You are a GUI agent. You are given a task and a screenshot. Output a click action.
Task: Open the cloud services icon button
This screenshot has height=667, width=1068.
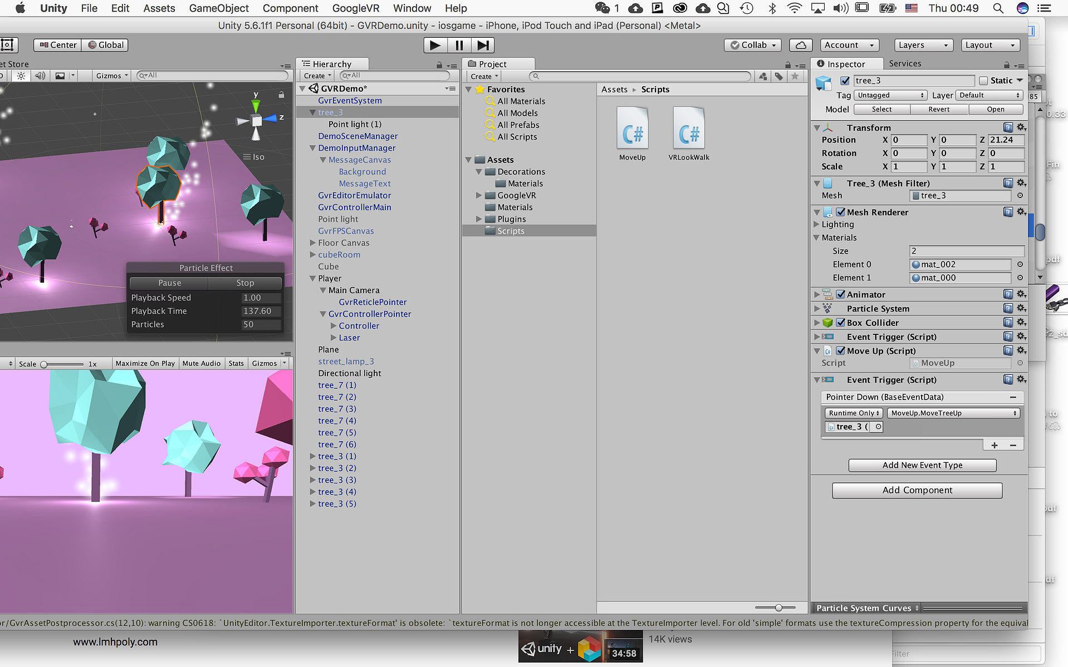[800, 45]
